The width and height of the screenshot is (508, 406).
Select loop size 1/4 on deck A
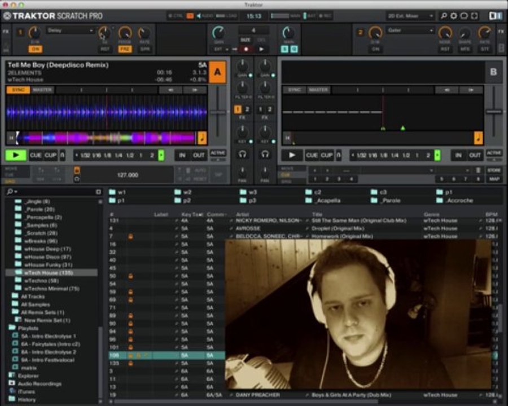119,156
